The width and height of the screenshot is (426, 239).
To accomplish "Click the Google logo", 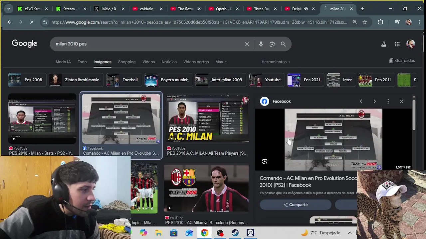I will [24, 43].
